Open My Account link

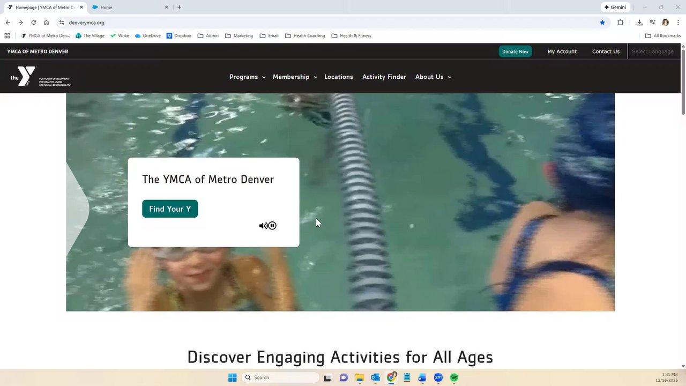(562, 51)
